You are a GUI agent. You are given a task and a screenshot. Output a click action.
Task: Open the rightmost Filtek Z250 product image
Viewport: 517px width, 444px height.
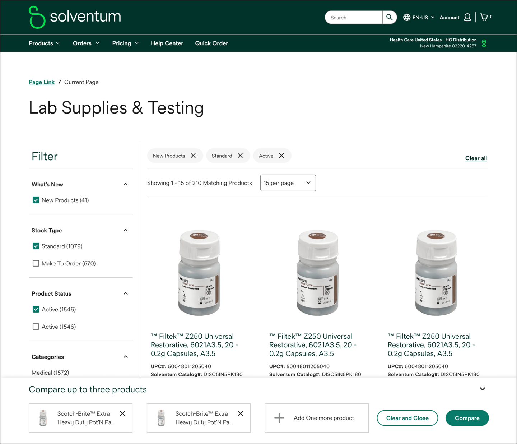436,273
